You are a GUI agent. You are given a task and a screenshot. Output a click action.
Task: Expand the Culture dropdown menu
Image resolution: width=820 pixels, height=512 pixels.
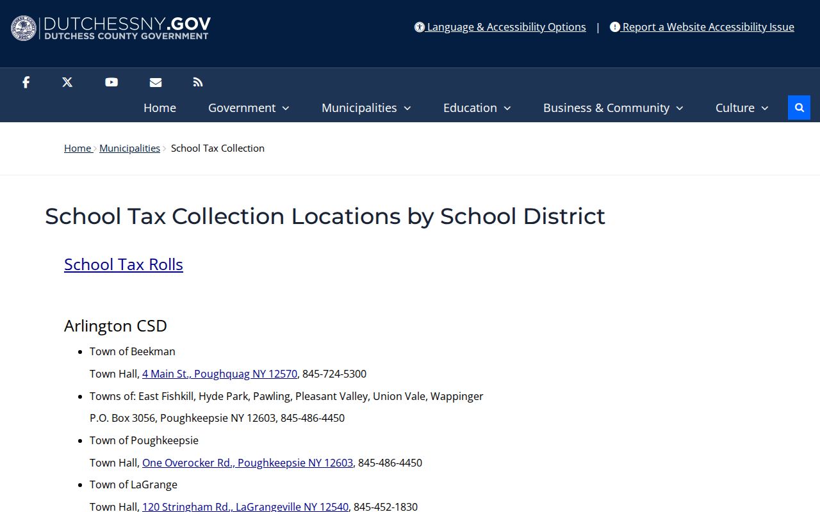pyautogui.click(x=742, y=108)
